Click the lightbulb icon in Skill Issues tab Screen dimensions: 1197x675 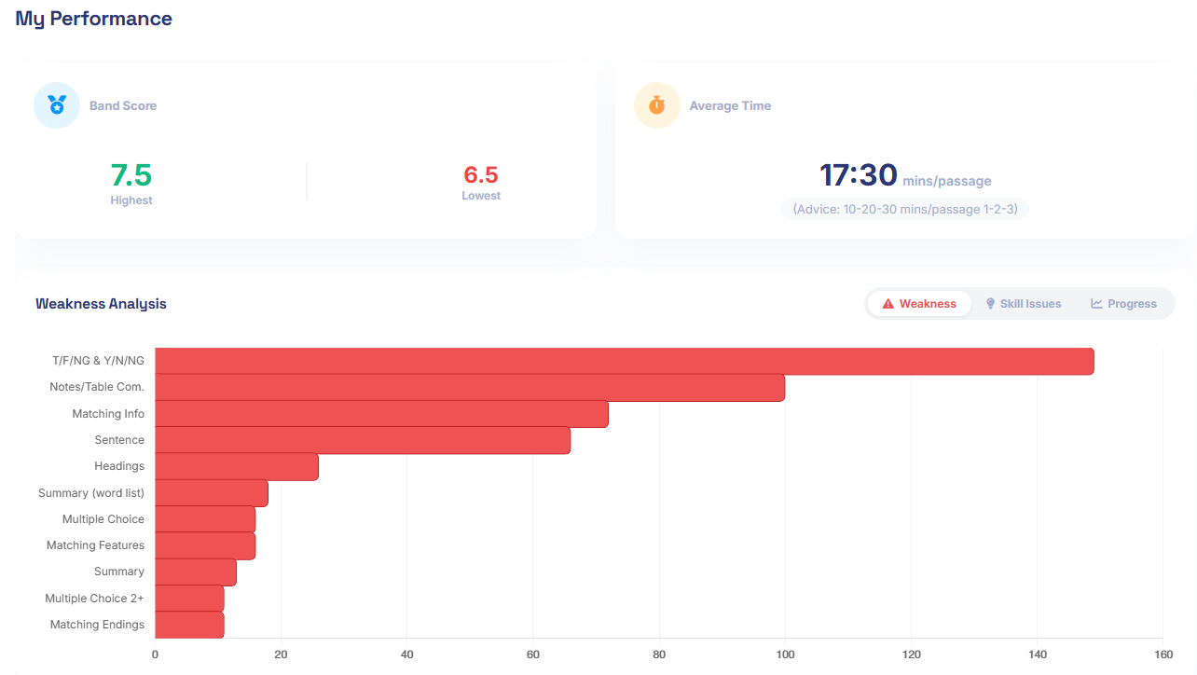(x=991, y=304)
